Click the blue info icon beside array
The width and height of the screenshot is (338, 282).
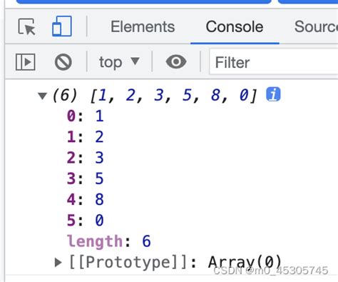coord(273,94)
